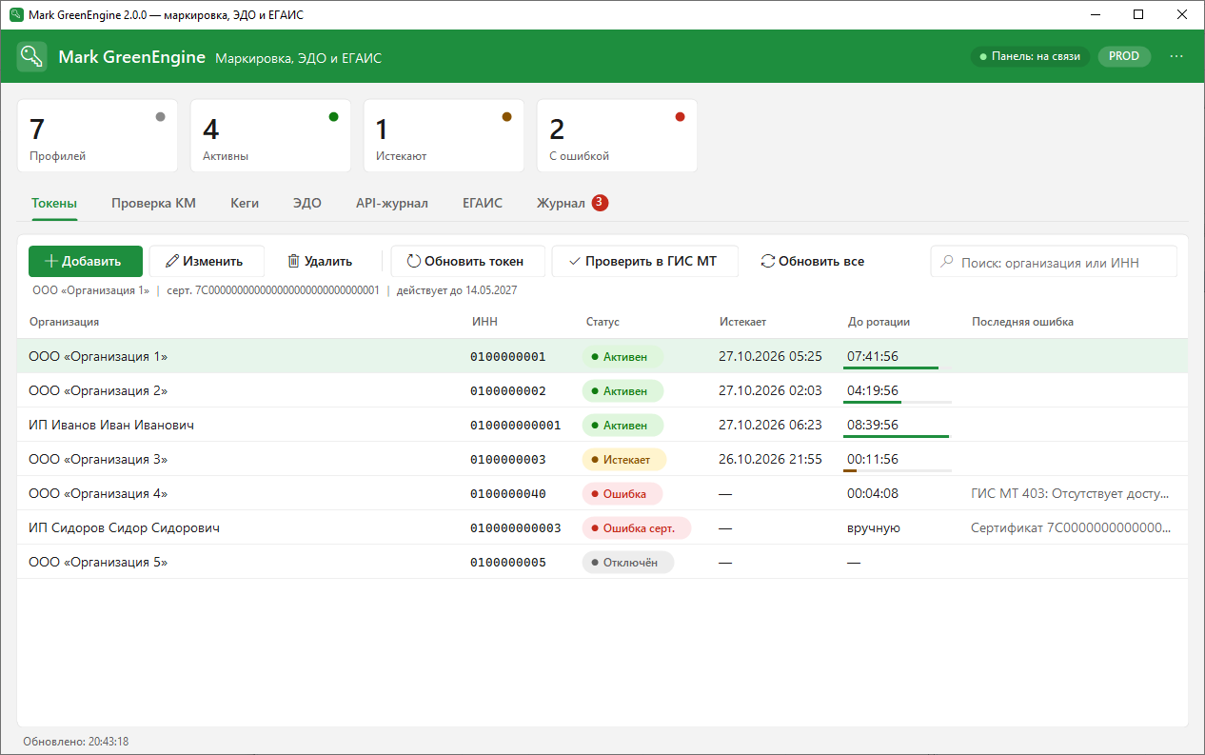Click the Истекает status badge
Image resolution: width=1205 pixels, height=755 pixels.
point(624,459)
